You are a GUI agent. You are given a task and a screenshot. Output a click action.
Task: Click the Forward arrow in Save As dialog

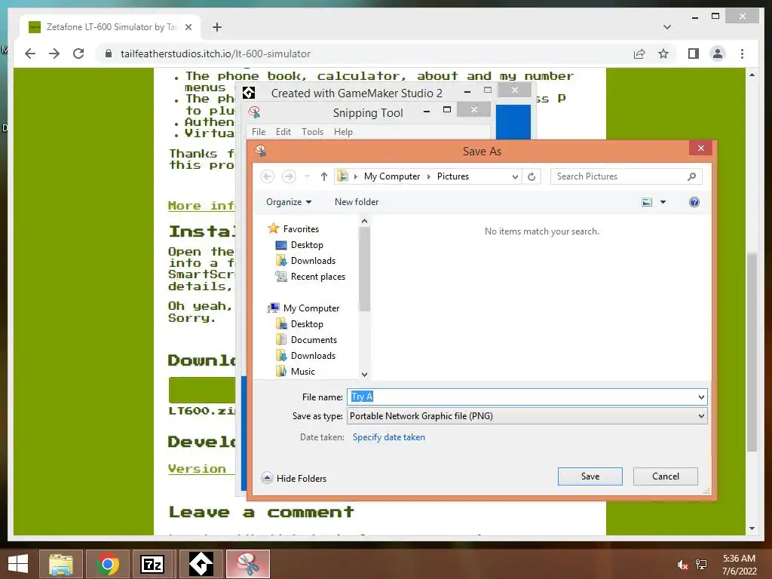pyautogui.click(x=289, y=176)
